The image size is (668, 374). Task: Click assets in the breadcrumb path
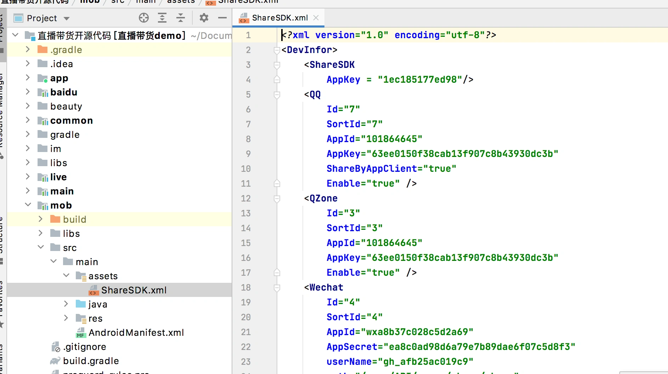(x=181, y=2)
